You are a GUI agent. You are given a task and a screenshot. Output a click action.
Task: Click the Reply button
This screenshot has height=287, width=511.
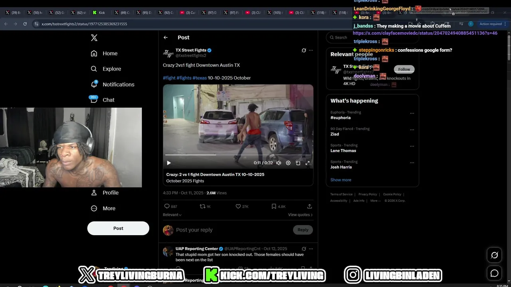pyautogui.click(x=303, y=230)
